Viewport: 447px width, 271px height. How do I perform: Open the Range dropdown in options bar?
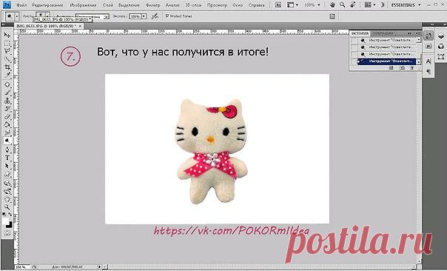(x=93, y=17)
